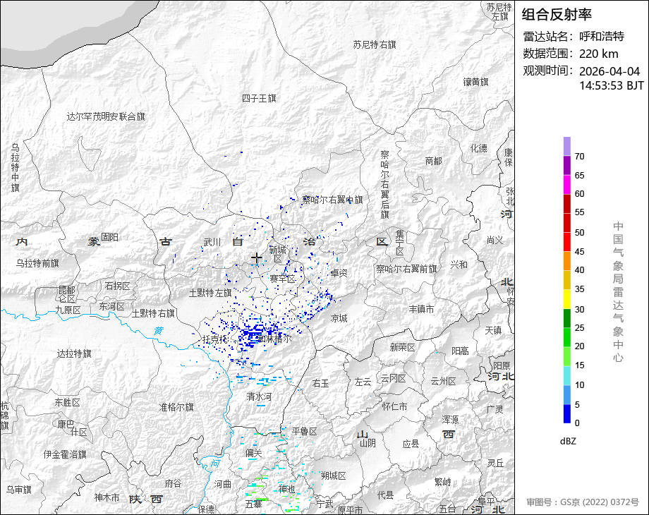The image size is (649, 515).
Task: Click the 石拐区 map label
Action: pos(118,286)
